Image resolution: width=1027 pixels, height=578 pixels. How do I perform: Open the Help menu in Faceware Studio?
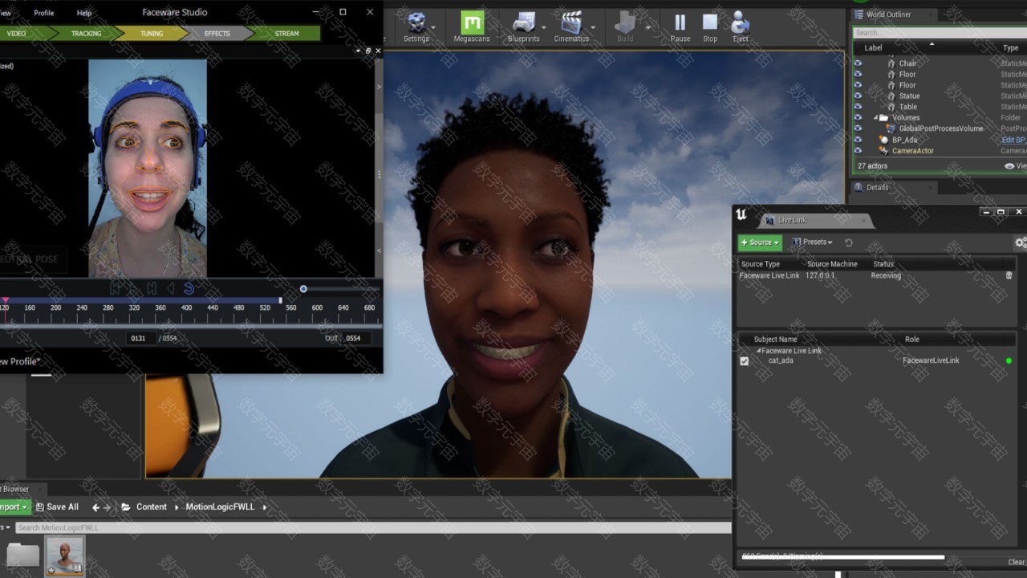click(x=83, y=13)
